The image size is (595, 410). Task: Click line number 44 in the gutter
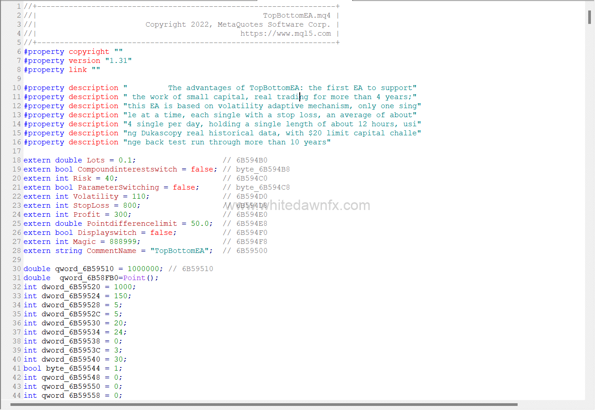17,396
